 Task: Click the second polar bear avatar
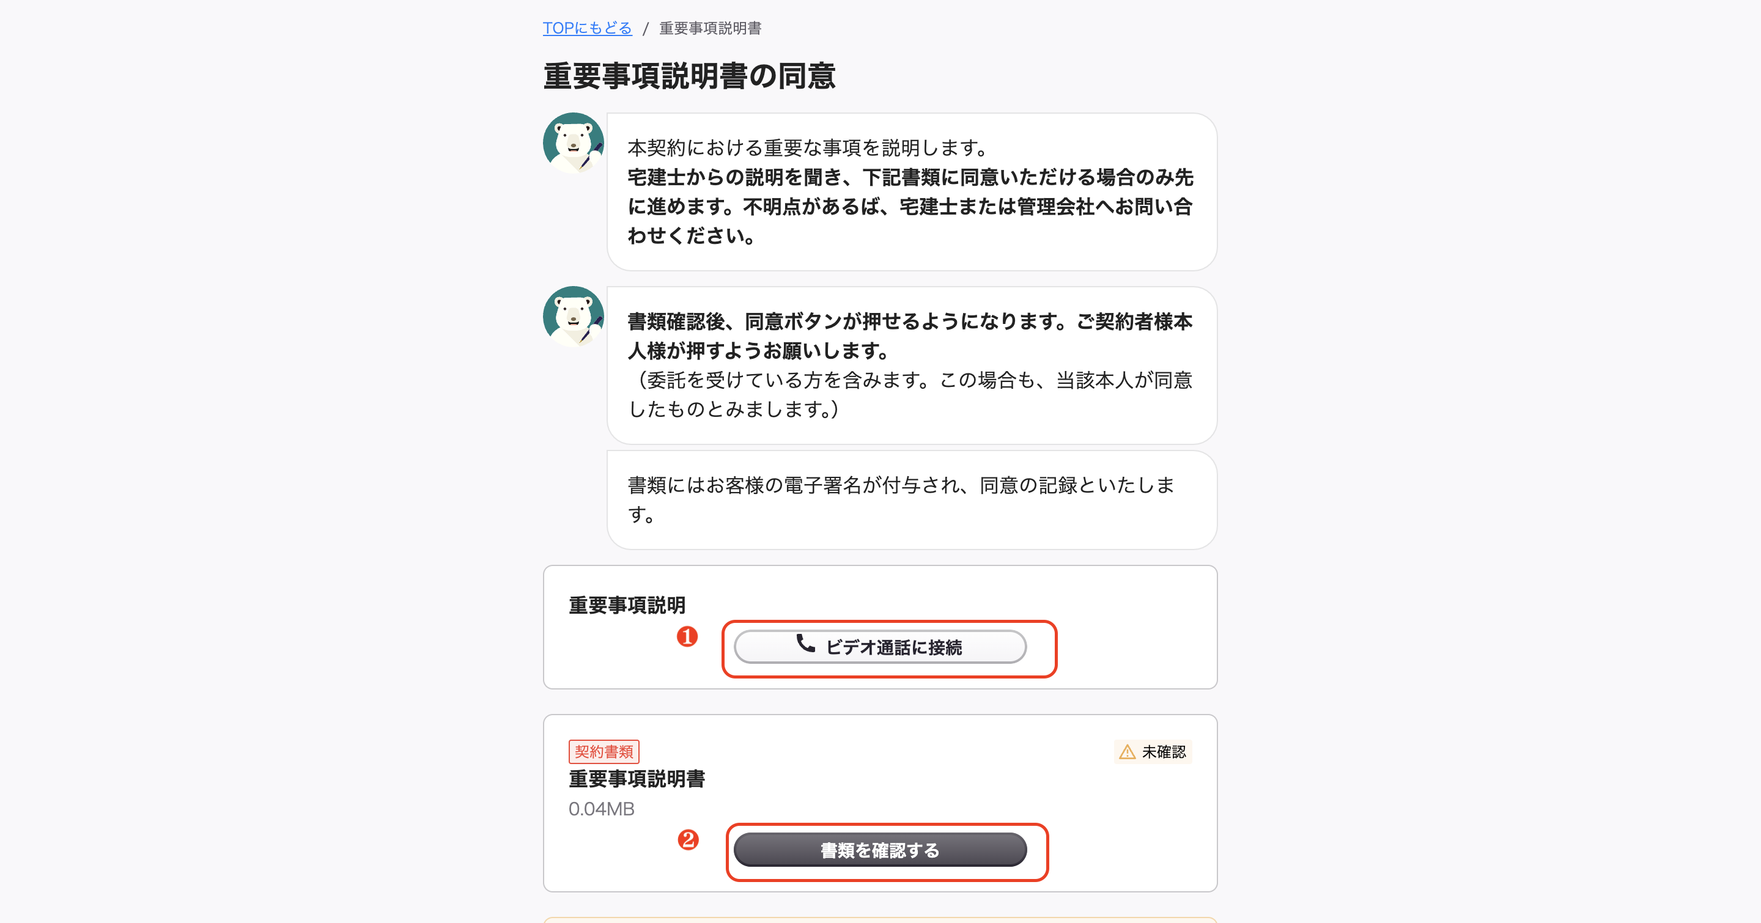(x=573, y=317)
